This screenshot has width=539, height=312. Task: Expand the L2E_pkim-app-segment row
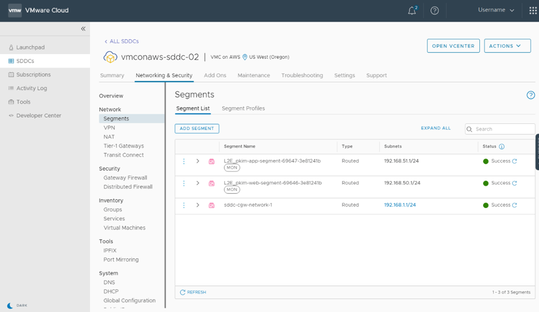pos(198,161)
